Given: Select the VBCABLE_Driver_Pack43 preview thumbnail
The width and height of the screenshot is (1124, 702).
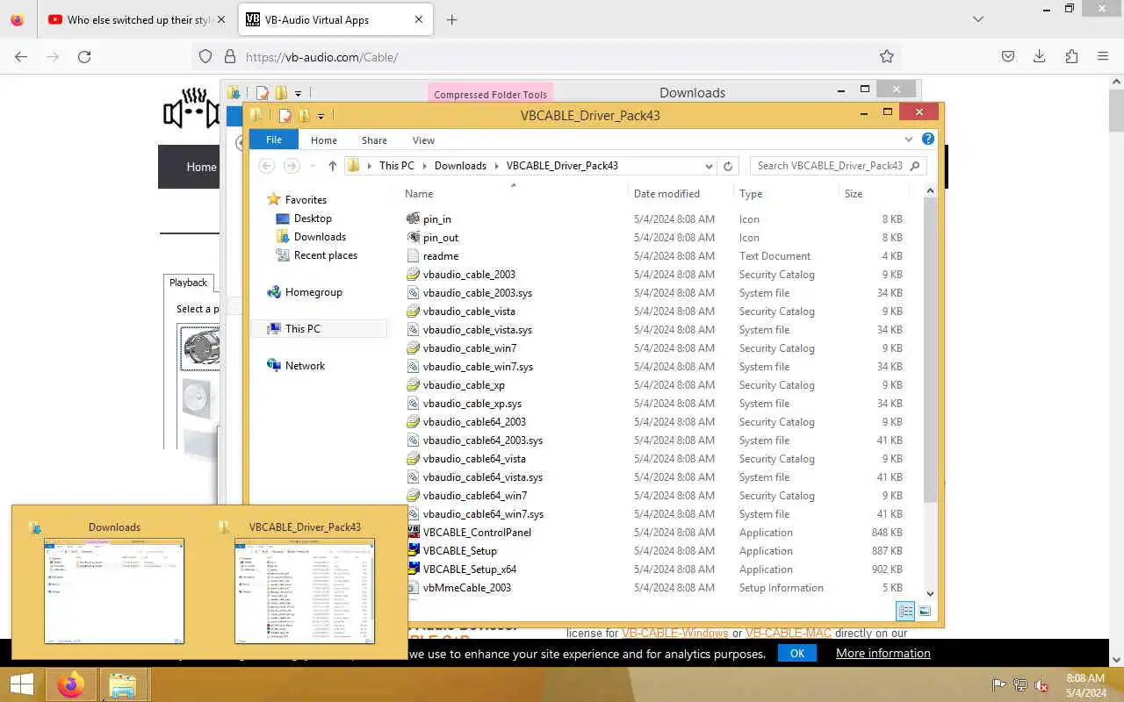Looking at the screenshot, I should pyautogui.click(x=305, y=591).
